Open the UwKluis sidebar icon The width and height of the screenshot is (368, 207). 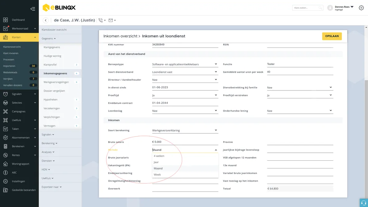coord(6,120)
